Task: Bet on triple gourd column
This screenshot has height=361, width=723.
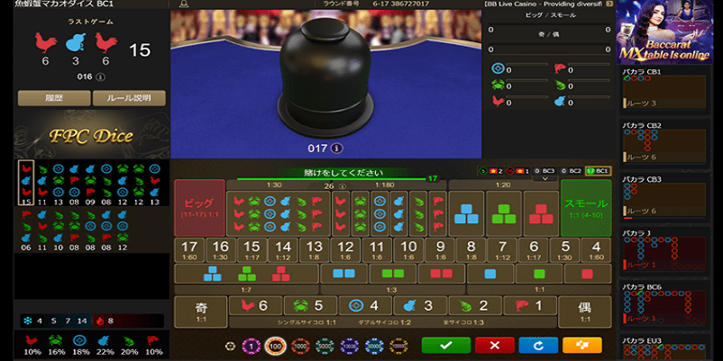Action: tap(398, 213)
